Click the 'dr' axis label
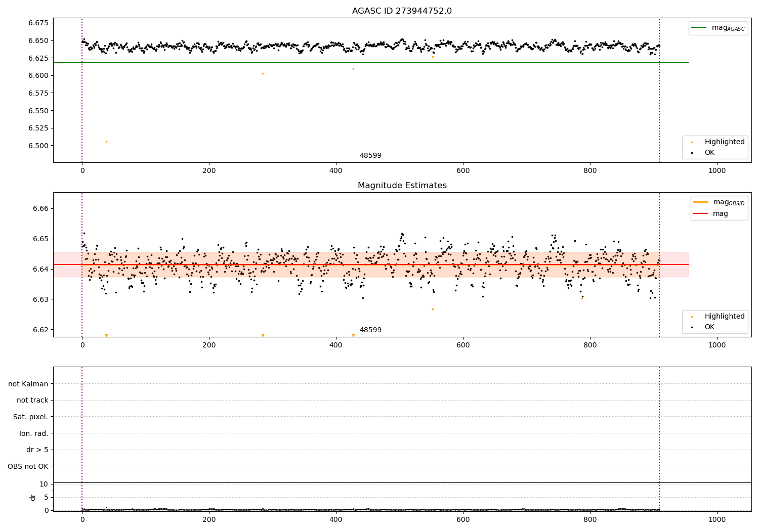The image size is (759, 531). click(x=32, y=497)
